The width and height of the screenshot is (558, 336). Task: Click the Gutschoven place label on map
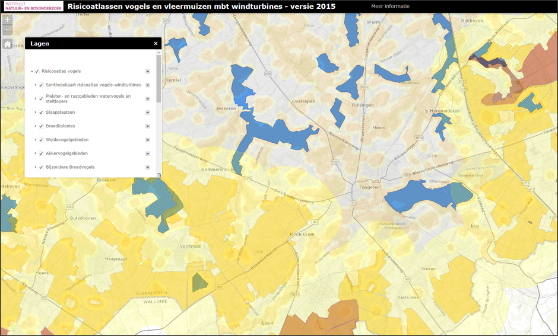tap(83, 218)
